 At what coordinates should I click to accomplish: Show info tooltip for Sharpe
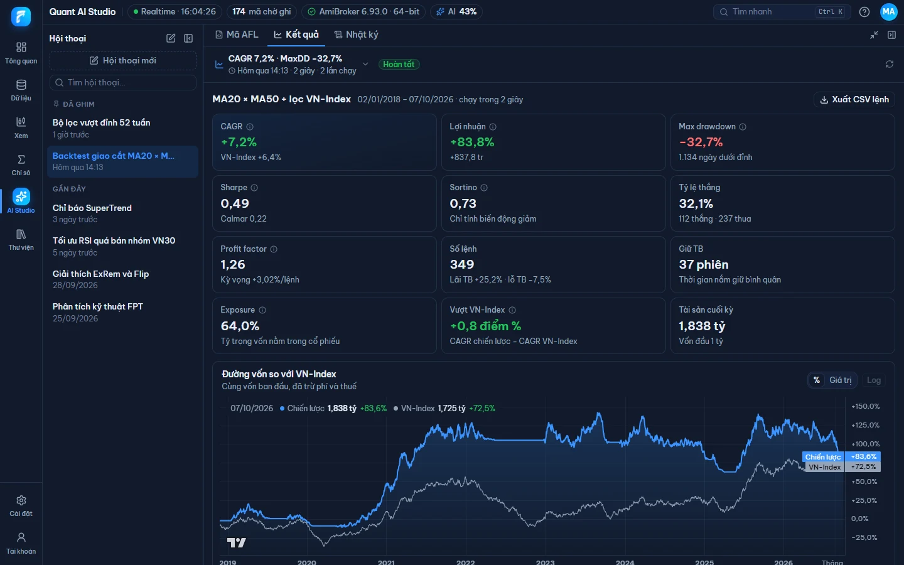tap(254, 188)
